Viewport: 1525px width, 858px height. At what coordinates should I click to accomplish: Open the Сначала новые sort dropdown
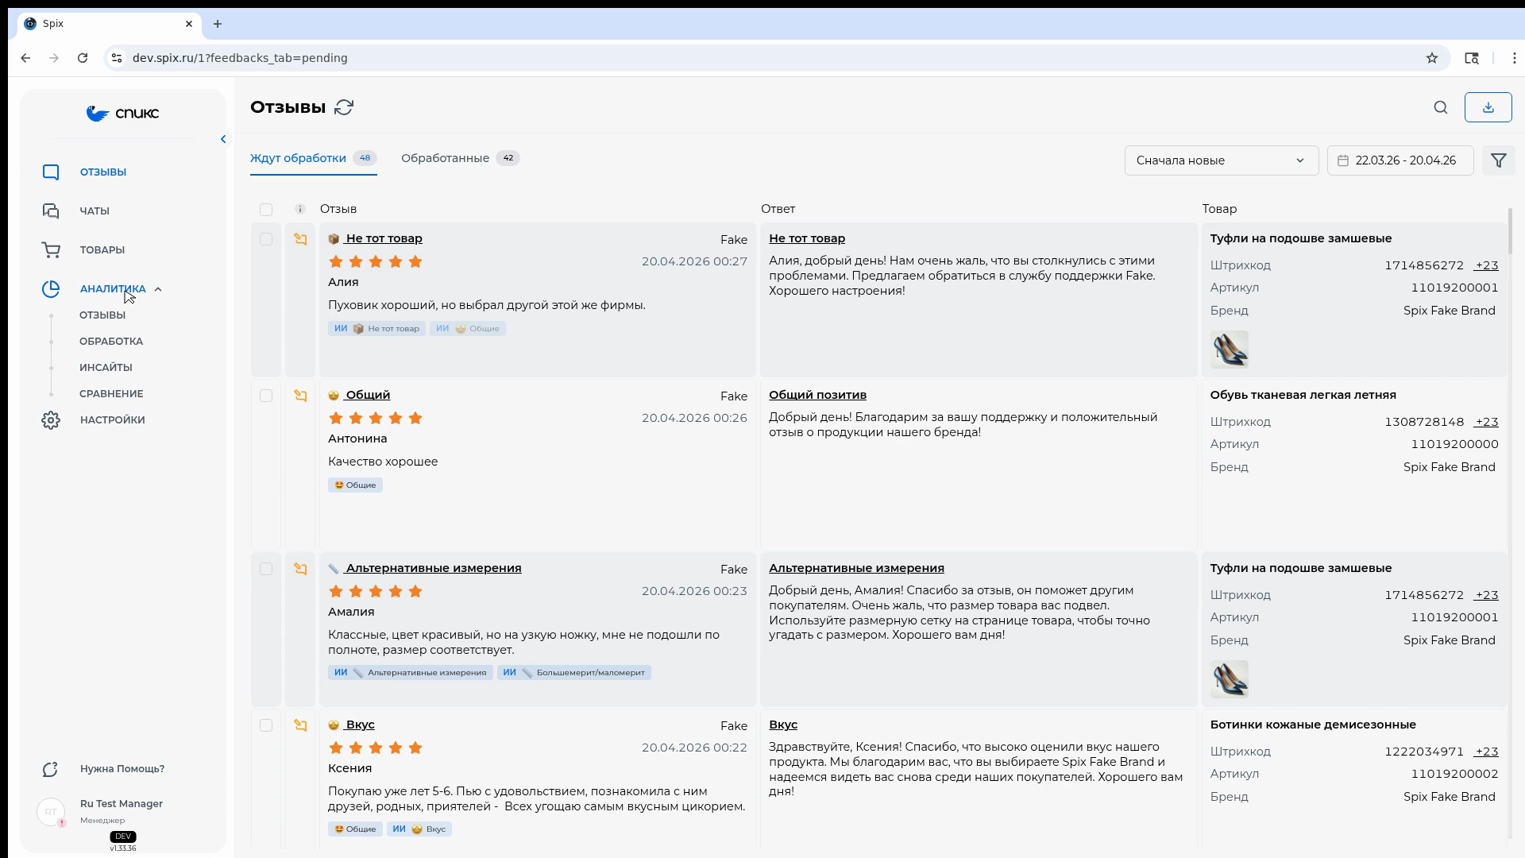point(1221,160)
